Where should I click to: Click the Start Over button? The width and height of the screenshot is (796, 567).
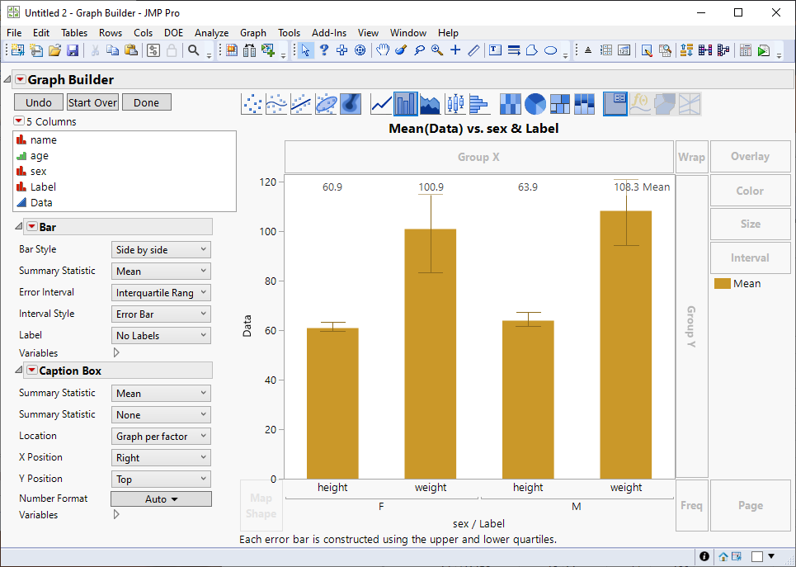click(x=92, y=102)
